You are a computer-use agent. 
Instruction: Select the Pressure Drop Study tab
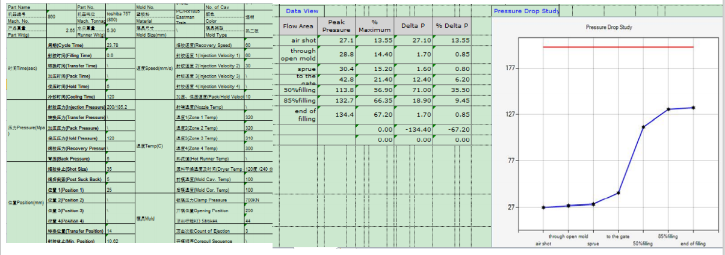click(526, 11)
